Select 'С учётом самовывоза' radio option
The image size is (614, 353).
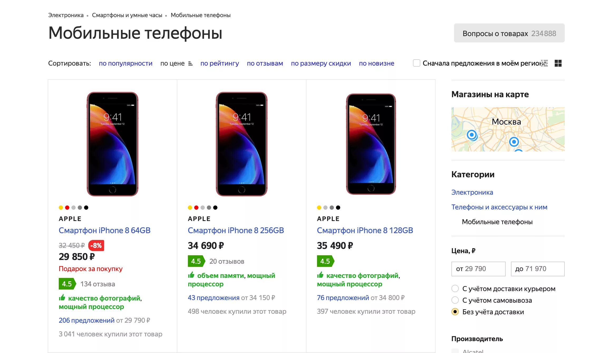tap(455, 300)
